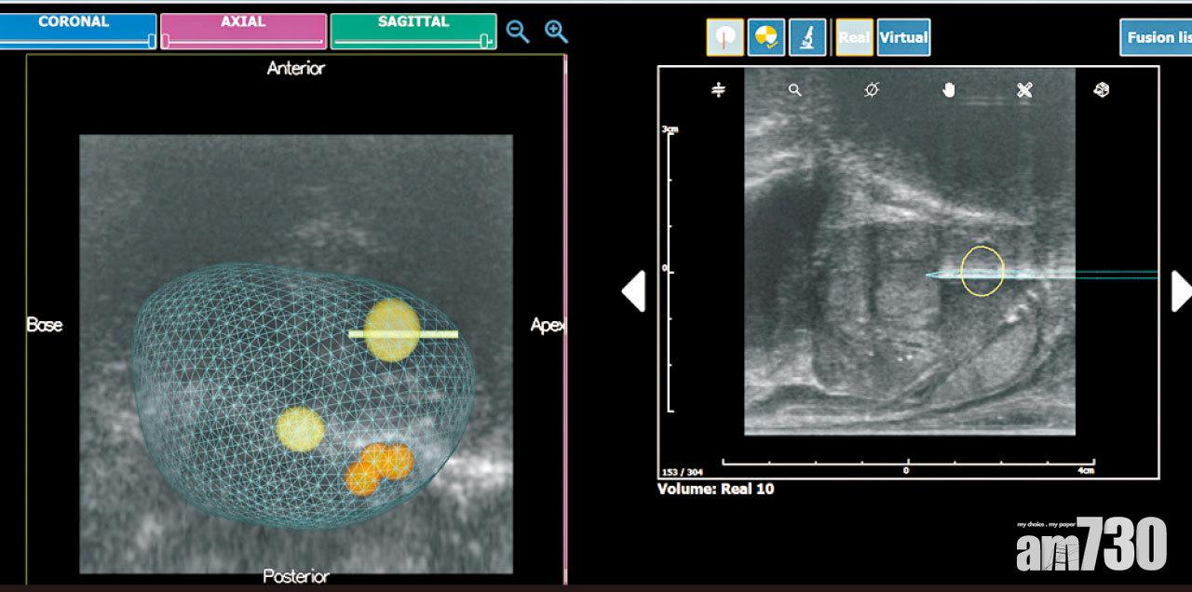Click the zoom out magnifier icon
1192x592 pixels.
click(518, 32)
